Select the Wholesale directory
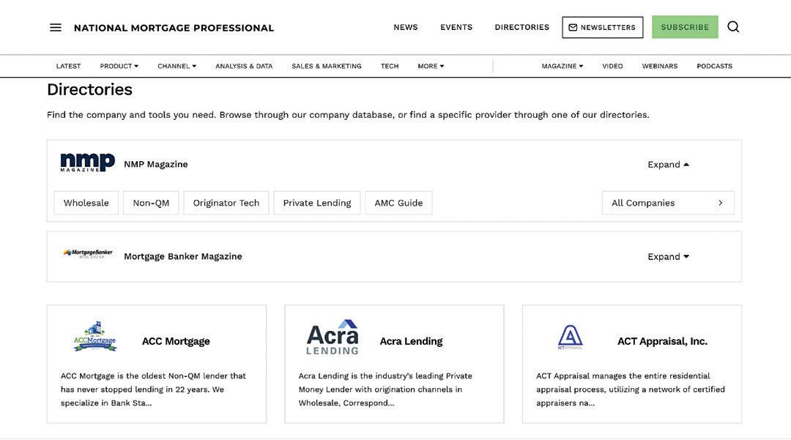 click(86, 203)
